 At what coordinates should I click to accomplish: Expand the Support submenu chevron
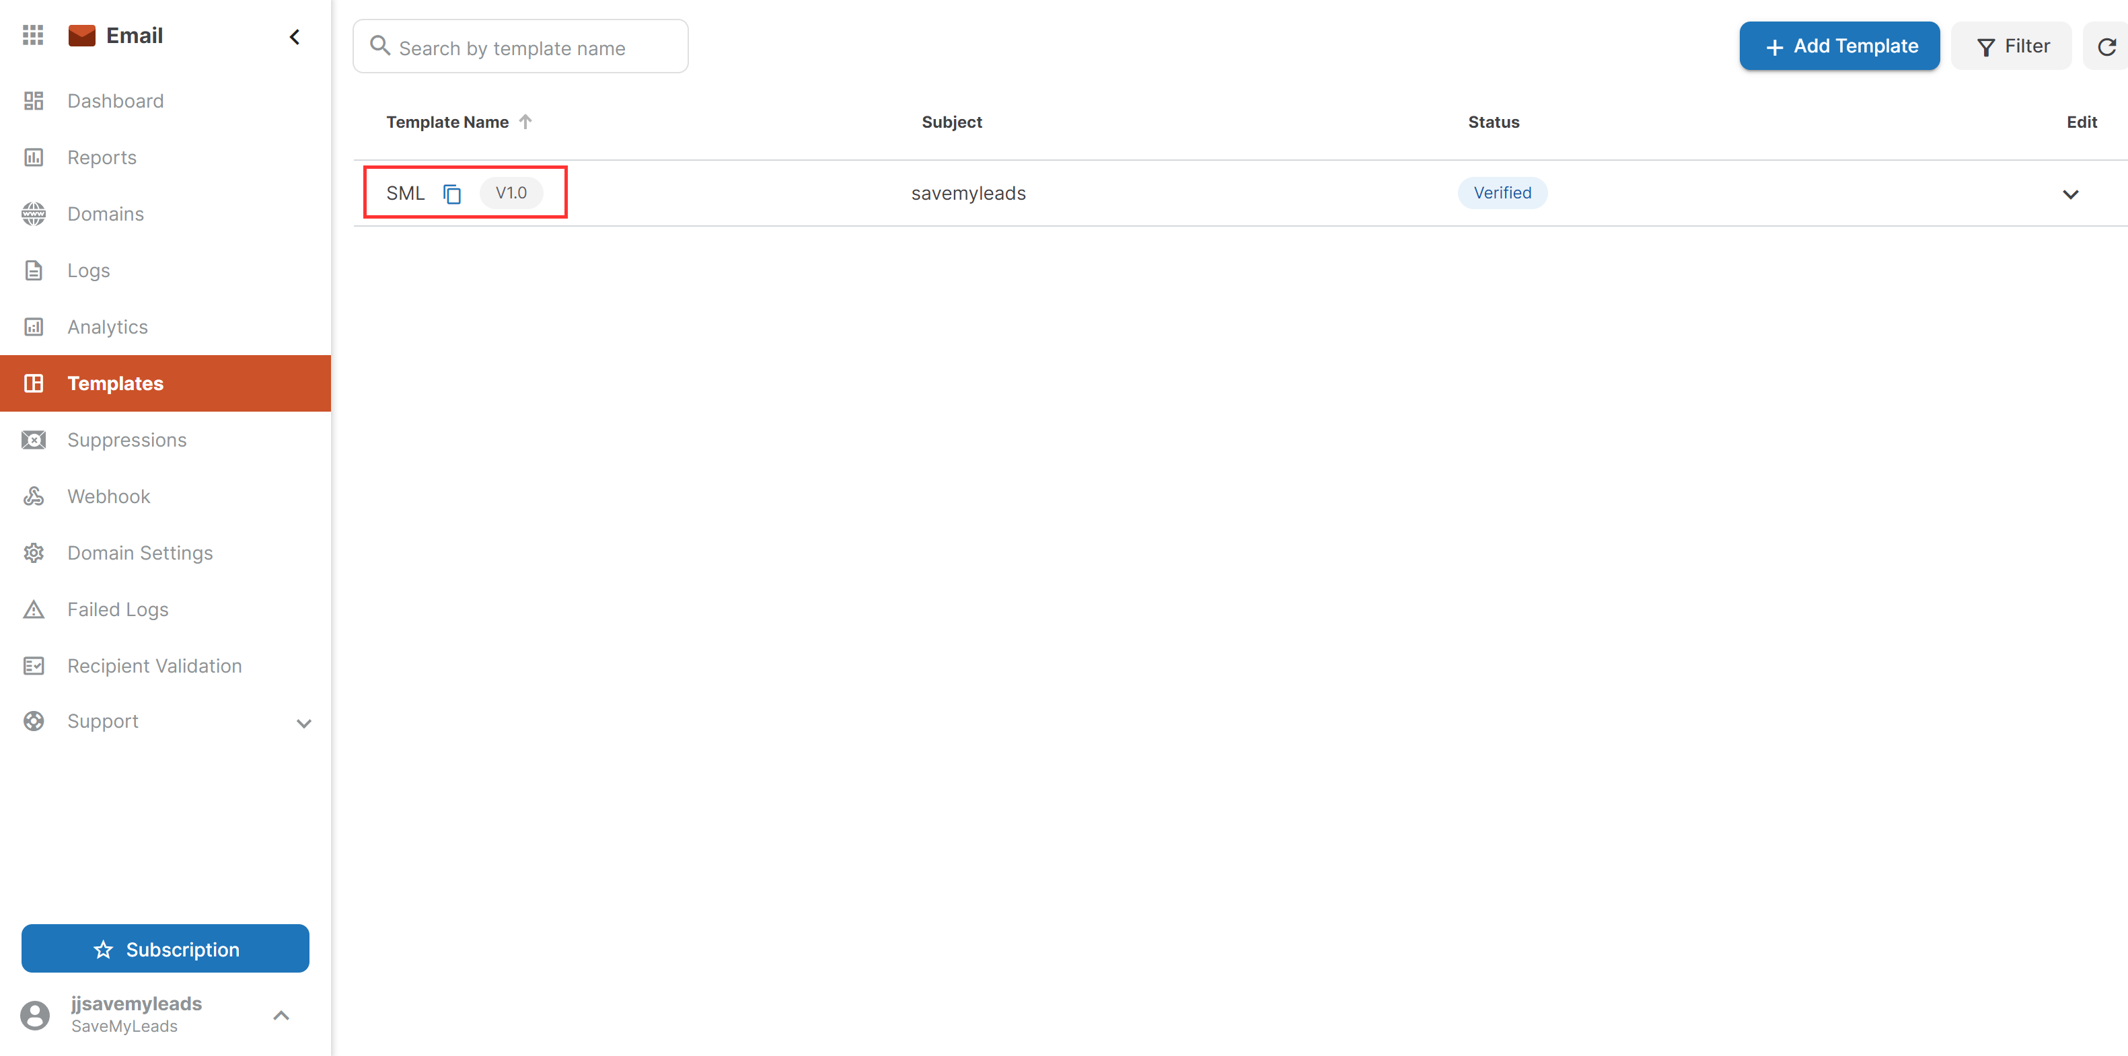pyautogui.click(x=304, y=724)
